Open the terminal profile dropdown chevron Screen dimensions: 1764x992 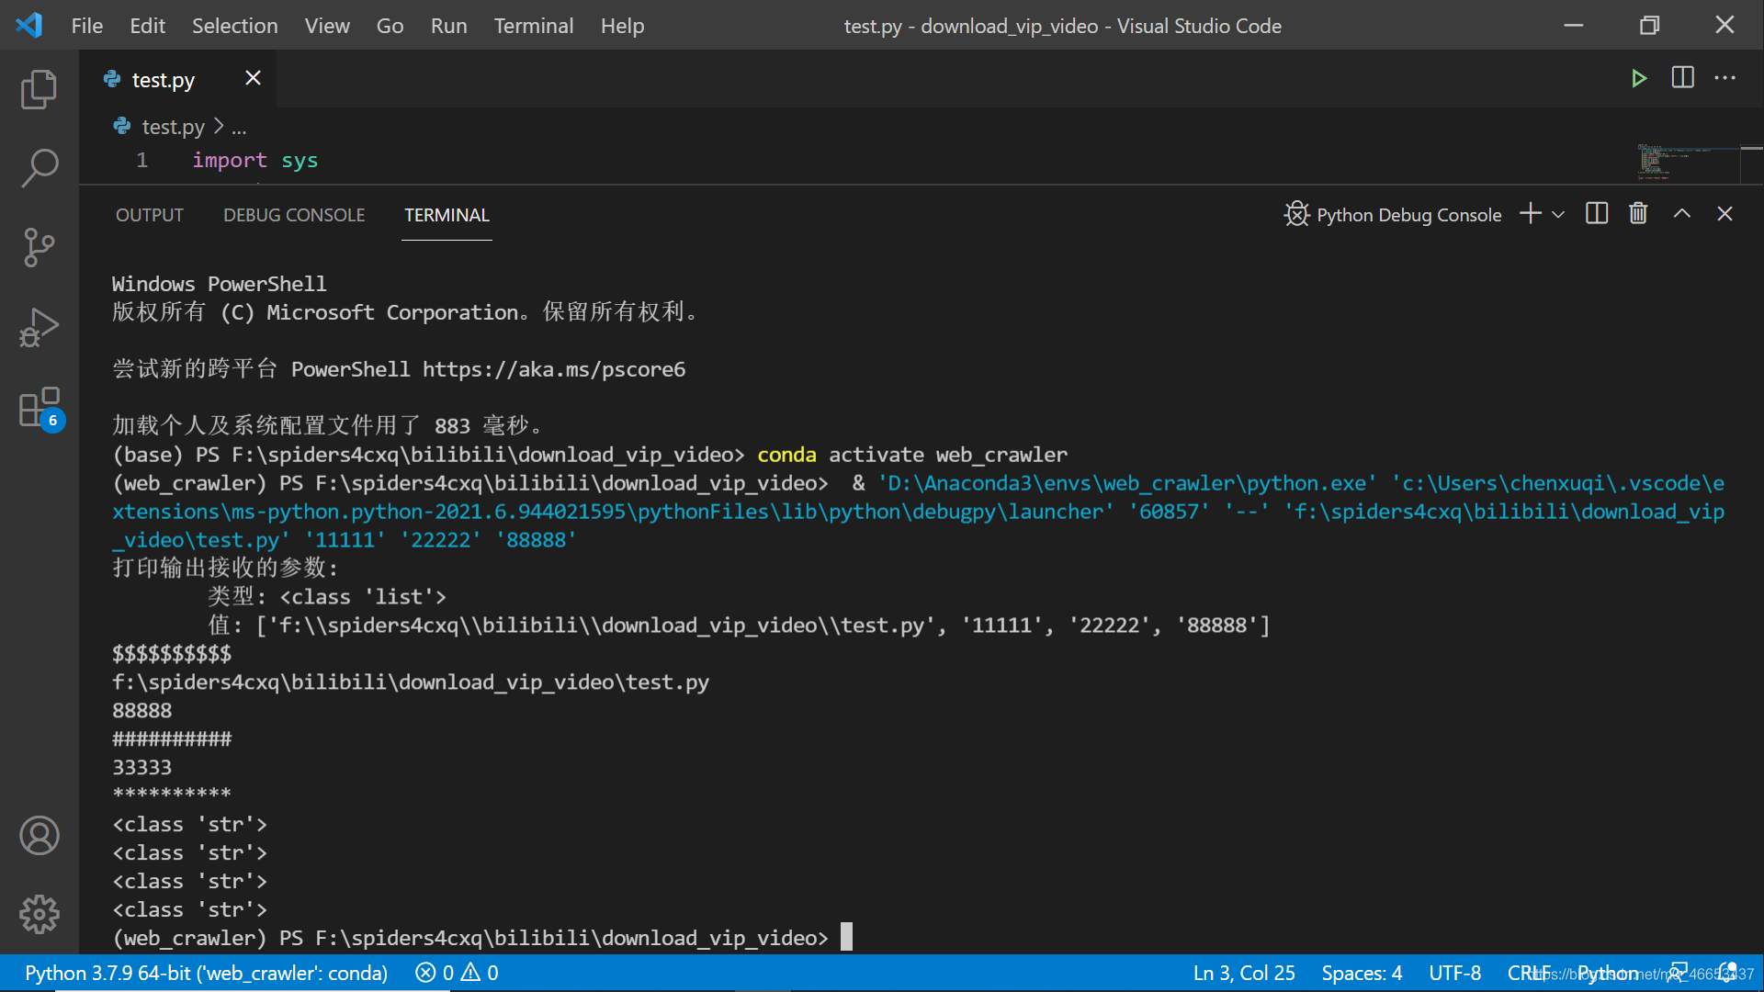tap(1559, 214)
